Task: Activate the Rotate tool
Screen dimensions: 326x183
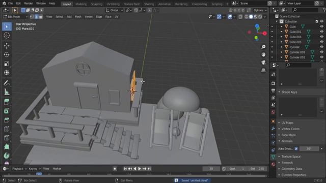Action: [x=7, y=54]
